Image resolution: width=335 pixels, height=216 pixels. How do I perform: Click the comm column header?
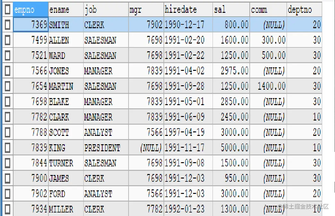[268, 9]
